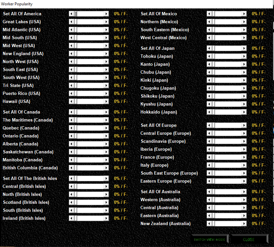The image size is (274, 247).
Task: Click the Ireland (British Isles) slider track
Action: click(90, 218)
